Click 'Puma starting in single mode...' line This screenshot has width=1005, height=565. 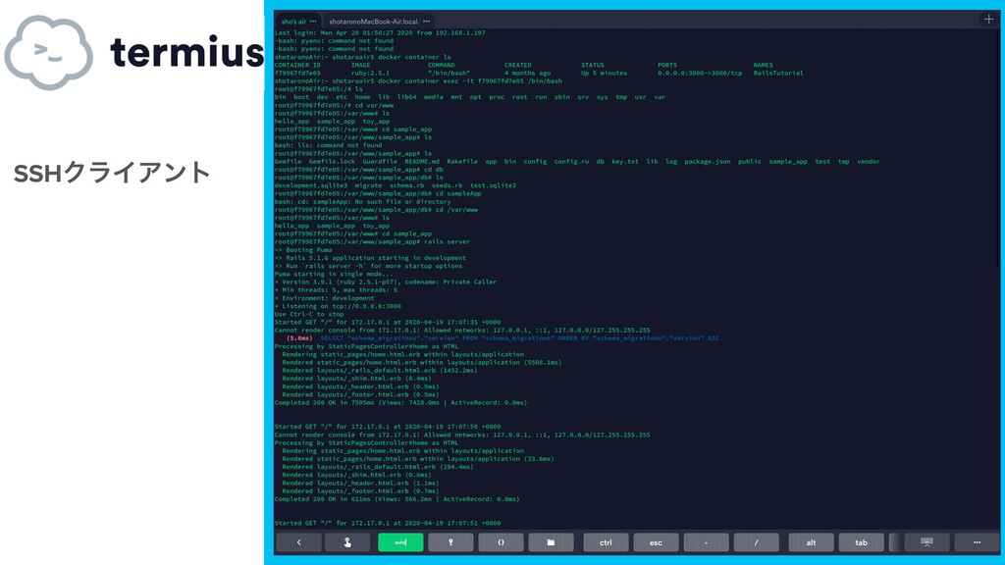(334, 274)
